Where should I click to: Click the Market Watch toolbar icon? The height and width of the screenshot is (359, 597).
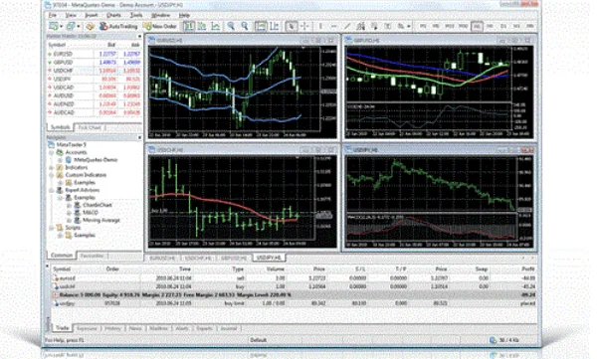[x=90, y=26]
